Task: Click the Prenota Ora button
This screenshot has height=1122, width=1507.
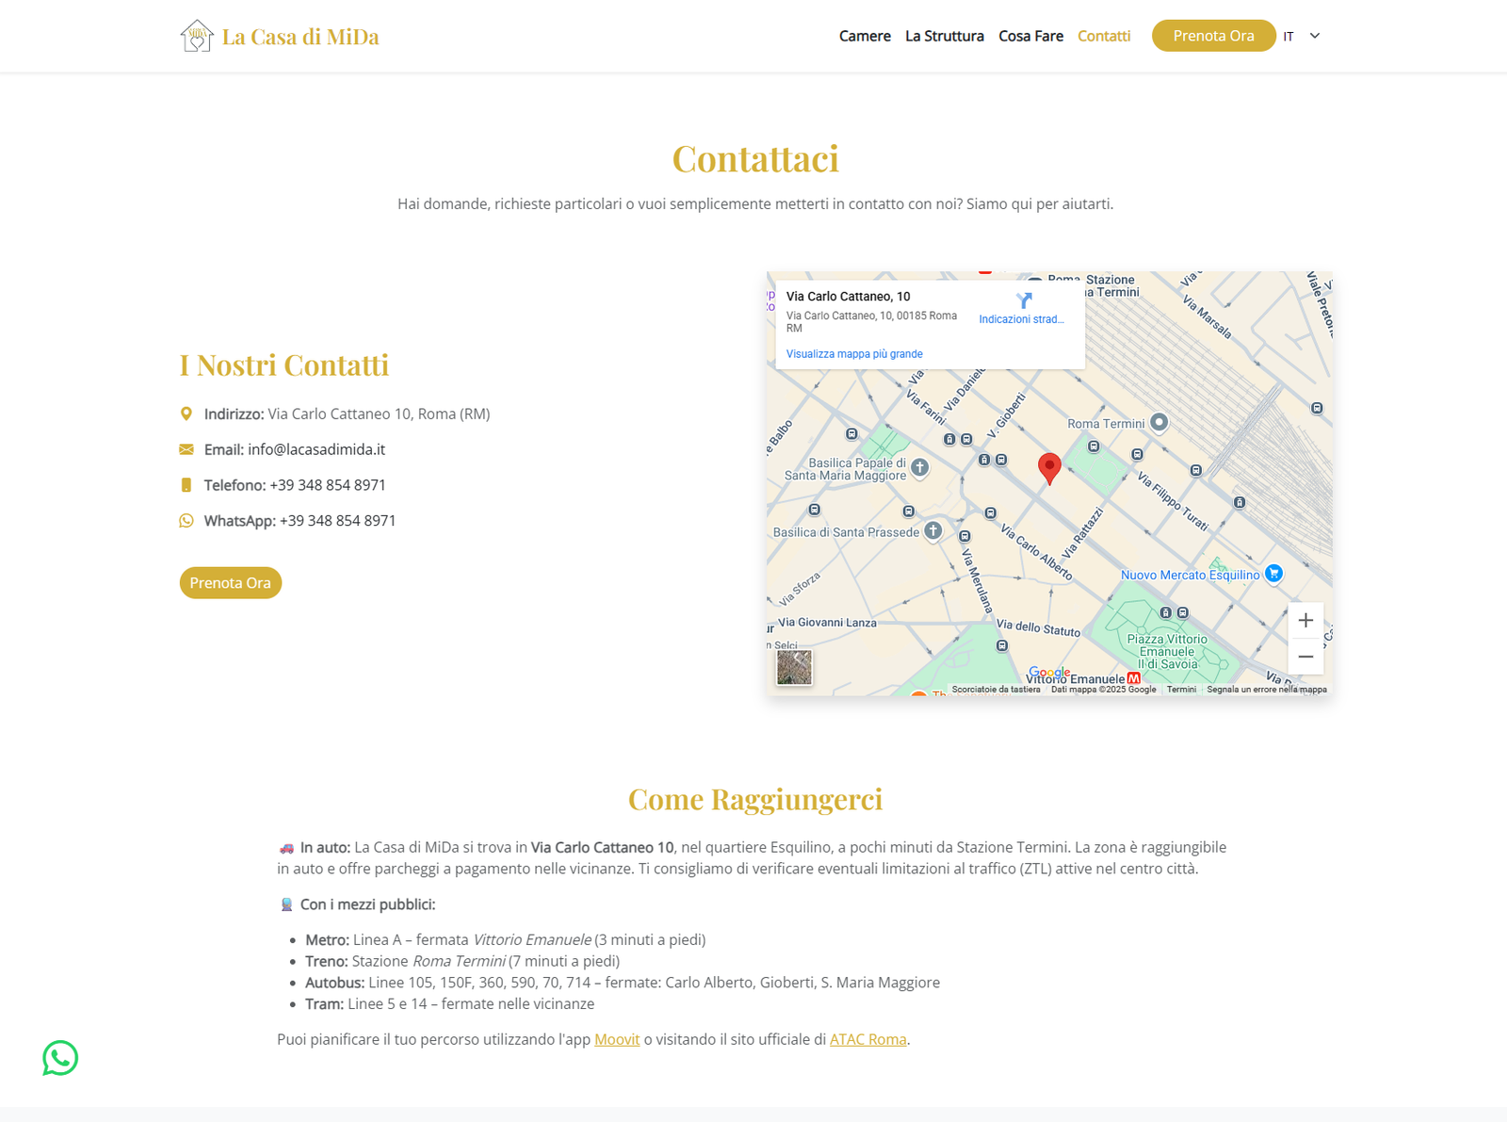Action: click(x=1213, y=35)
